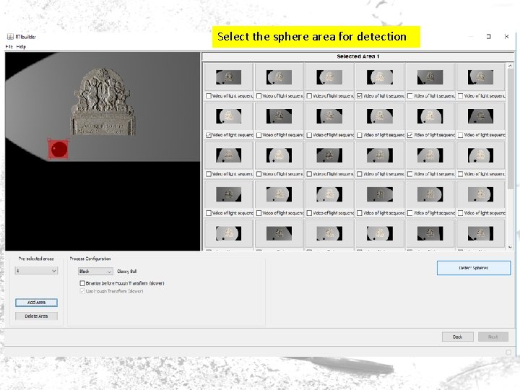Viewport: 520px width, 390px height.
Task: Click the Add Area button
Action: 37,303
